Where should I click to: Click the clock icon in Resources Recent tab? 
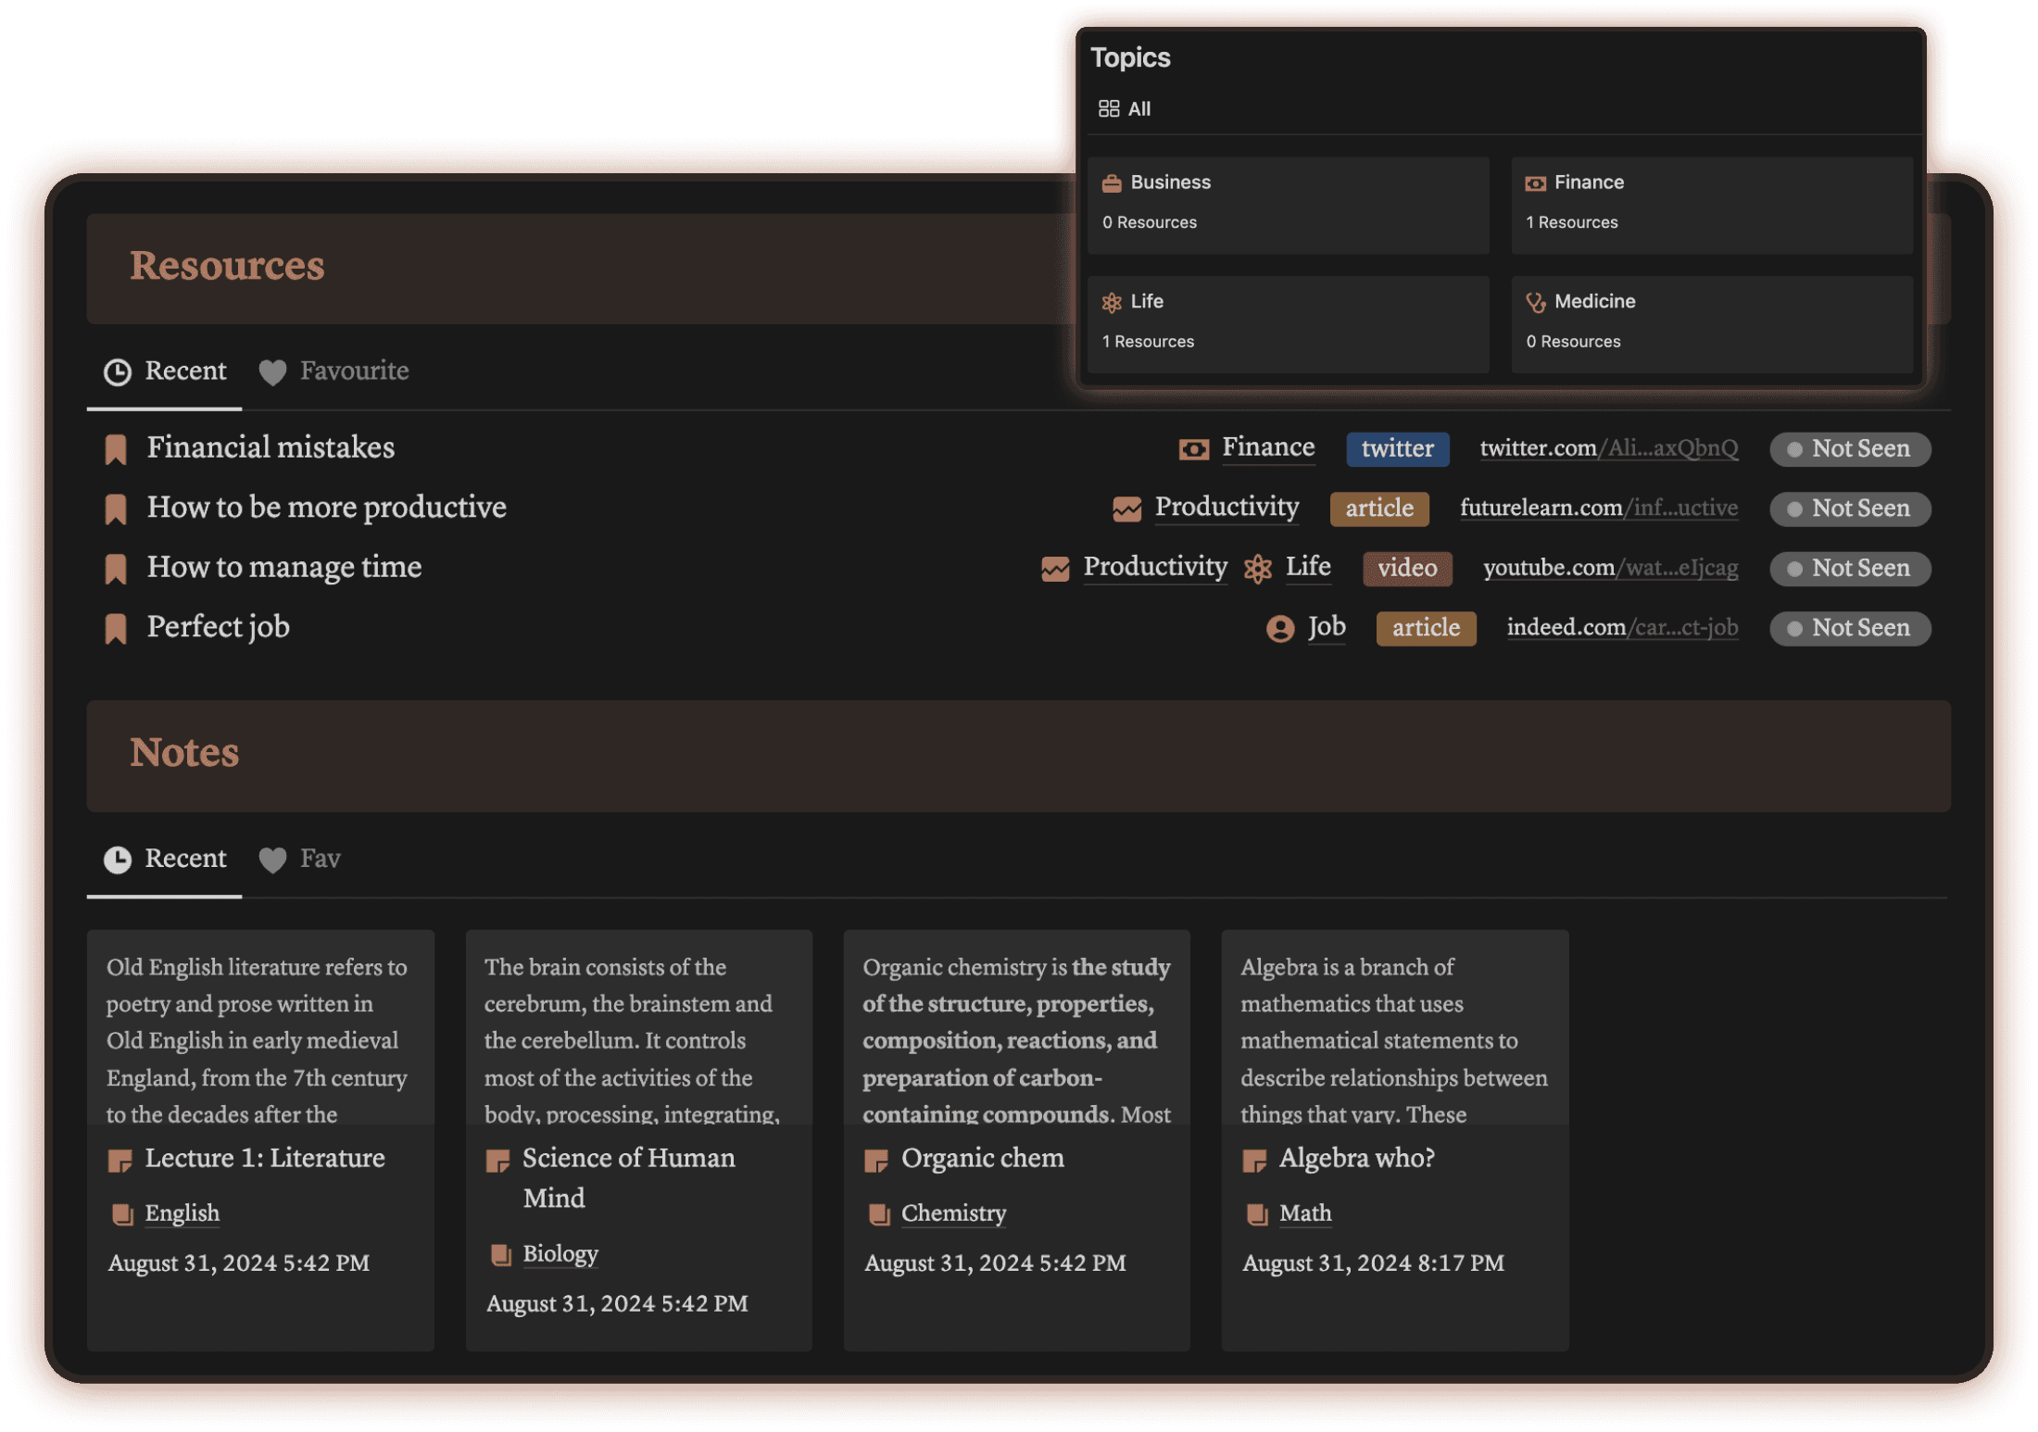click(x=118, y=372)
